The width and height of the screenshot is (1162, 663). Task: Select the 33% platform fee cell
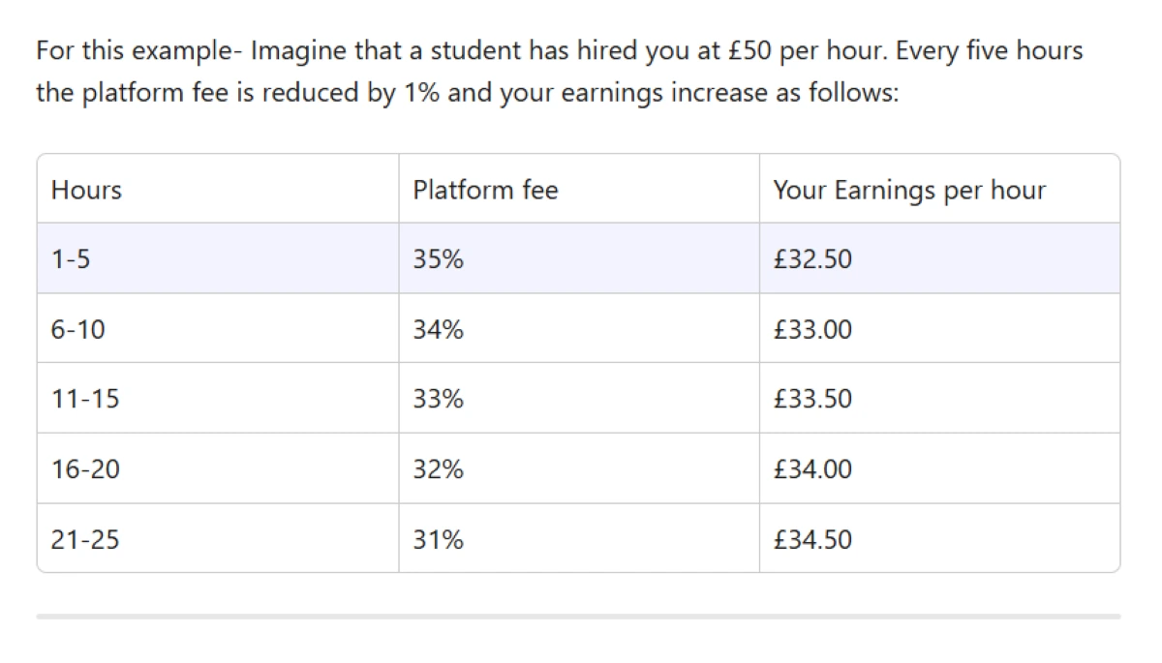pyautogui.click(x=438, y=399)
